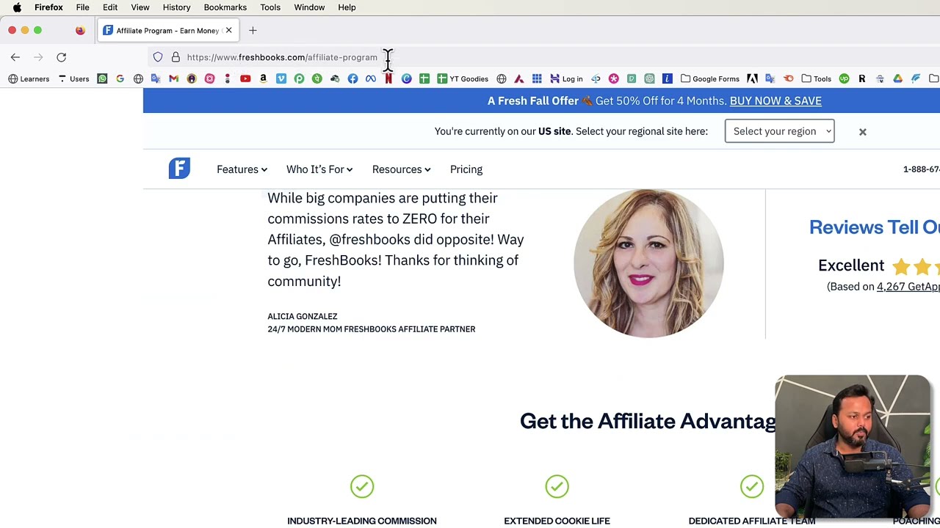Image resolution: width=940 pixels, height=528 pixels.
Task: Open the Apple menu
Action: 17,7
